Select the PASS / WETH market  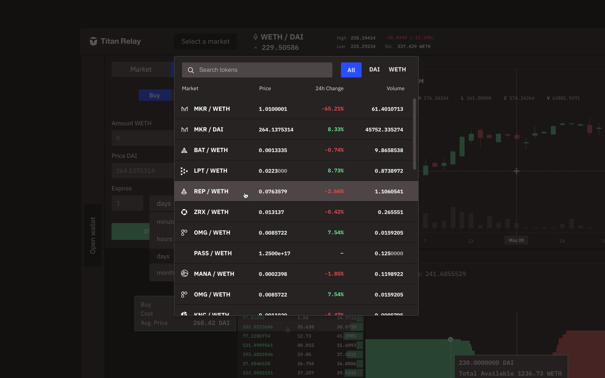(x=296, y=253)
